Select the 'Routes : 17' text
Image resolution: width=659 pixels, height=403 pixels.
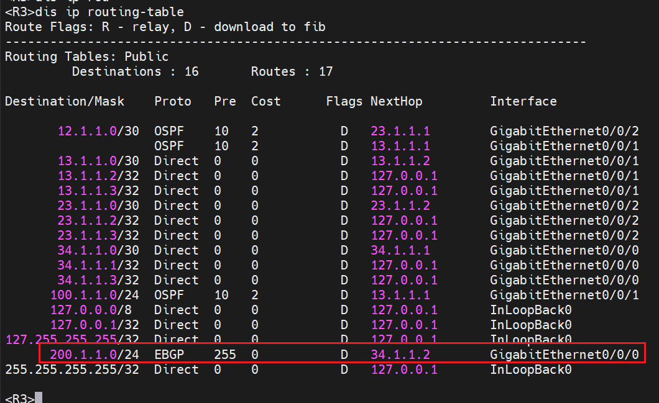(x=292, y=71)
